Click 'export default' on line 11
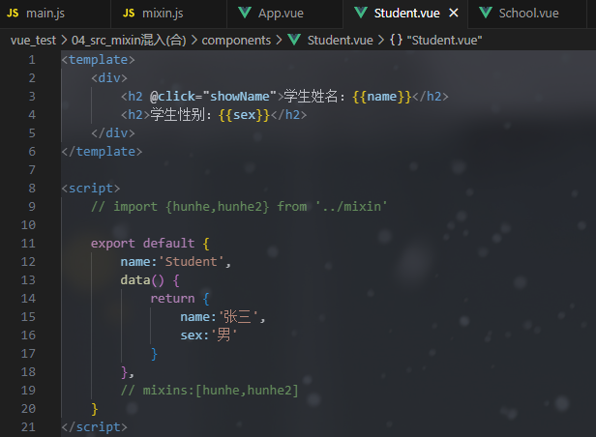 142,244
